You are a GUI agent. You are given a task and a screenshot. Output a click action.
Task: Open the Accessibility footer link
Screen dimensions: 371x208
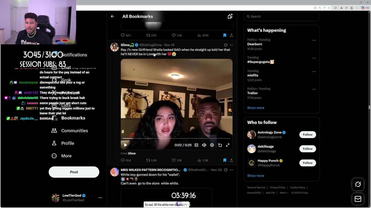254,193
